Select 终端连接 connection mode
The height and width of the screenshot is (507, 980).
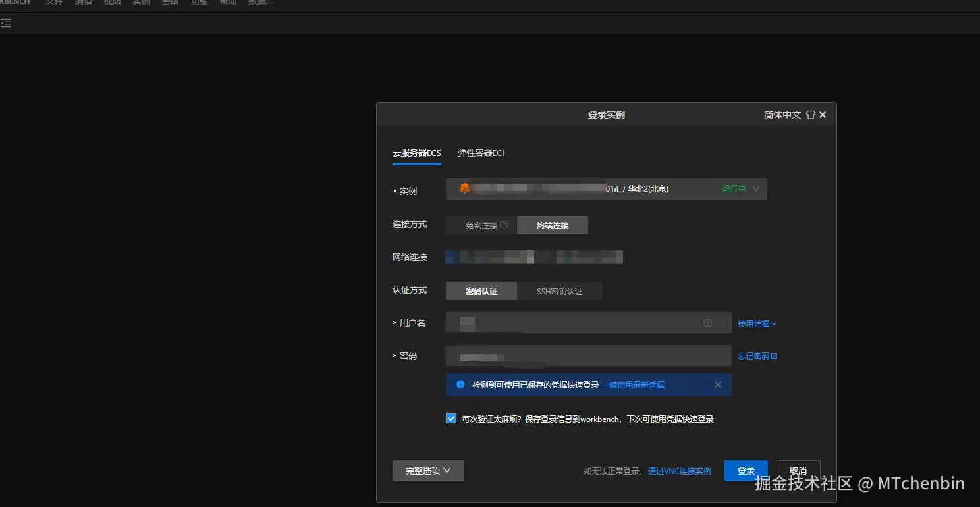click(553, 225)
